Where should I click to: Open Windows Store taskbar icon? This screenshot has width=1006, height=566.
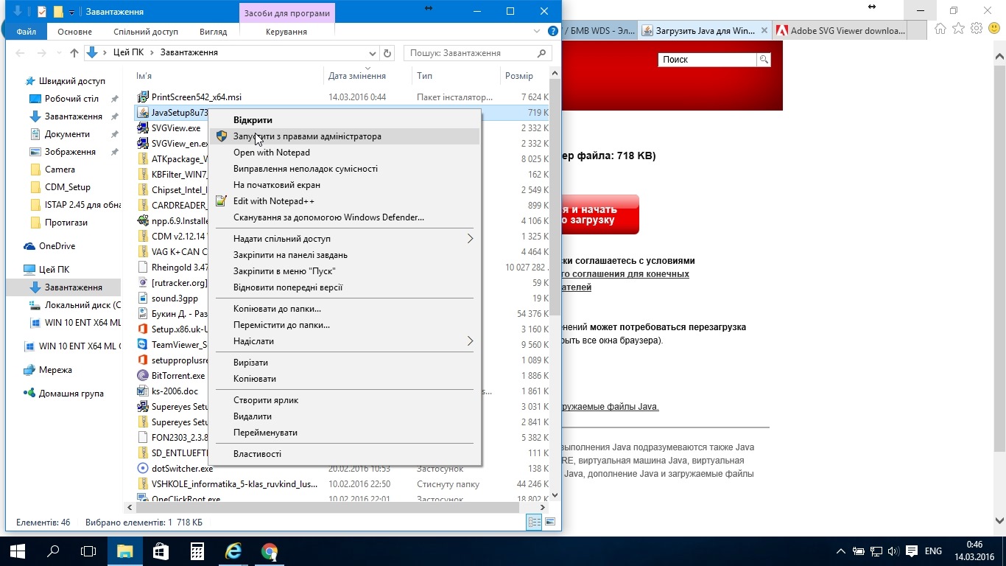click(161, 551)
